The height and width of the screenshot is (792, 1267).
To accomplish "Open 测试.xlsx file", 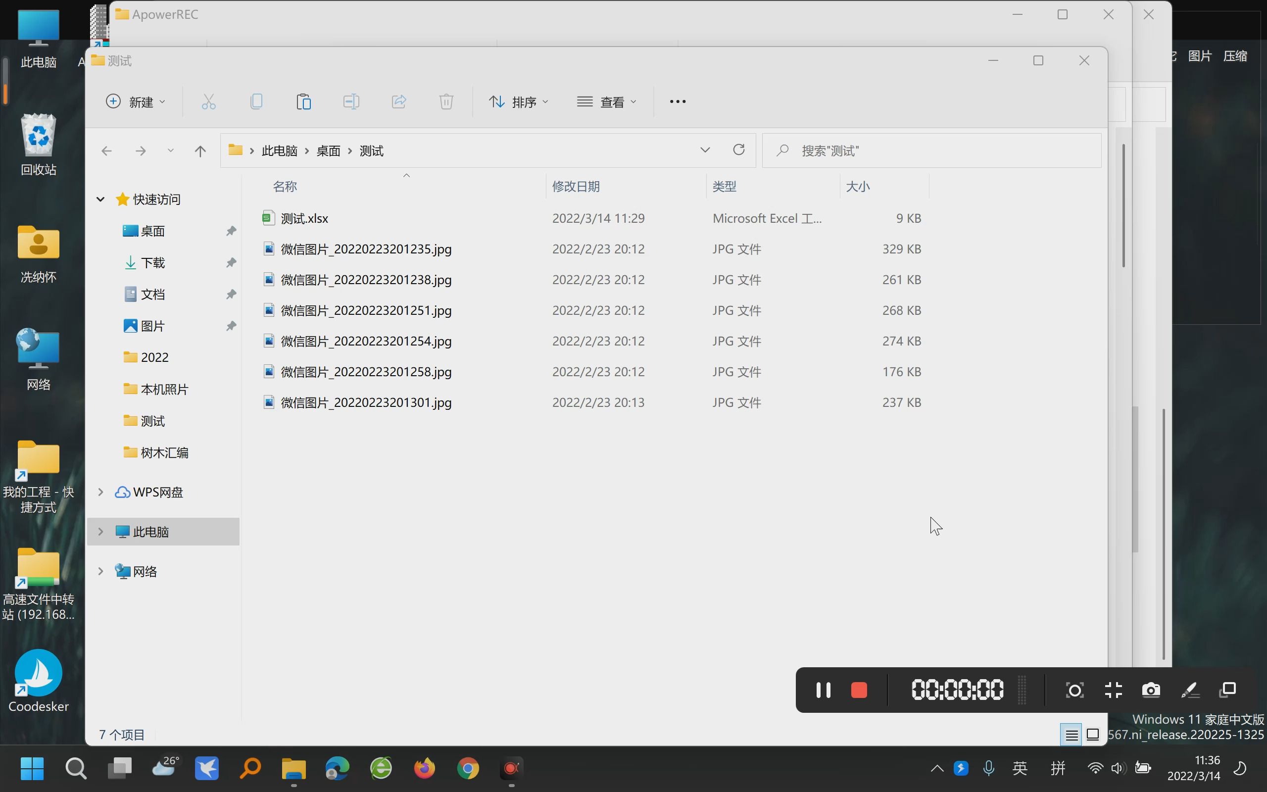I will coord(305,217).
